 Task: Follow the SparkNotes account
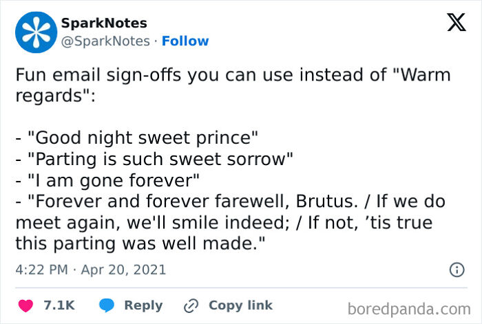185,41
